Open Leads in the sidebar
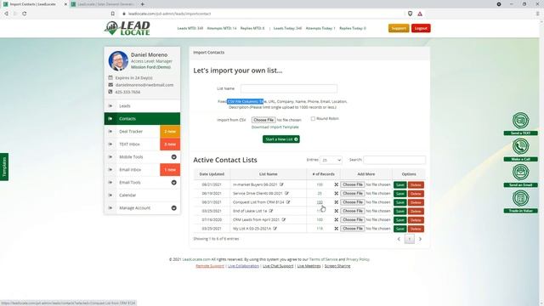The width and height of the screenshot is (544, 306). (x=142, y=105)
